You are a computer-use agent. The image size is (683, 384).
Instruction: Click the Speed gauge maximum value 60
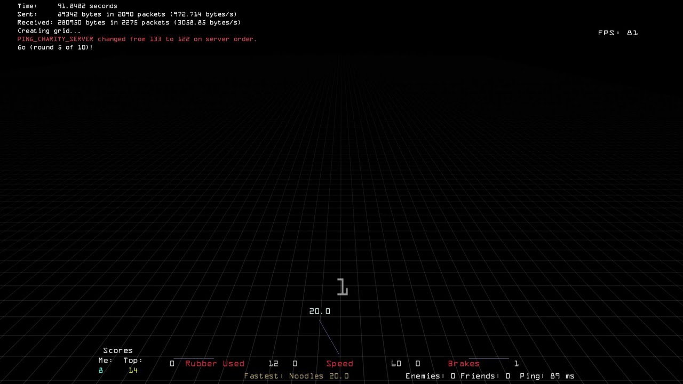(396, 364)
